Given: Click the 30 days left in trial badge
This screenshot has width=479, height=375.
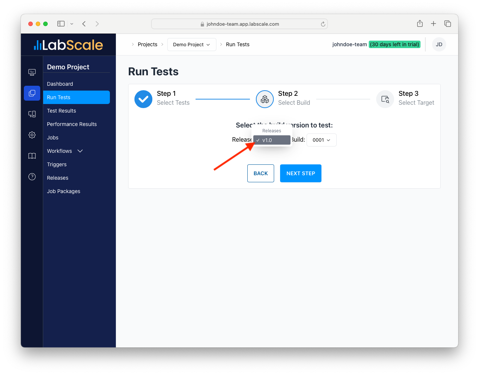Looking at the screenshot, I should point(394,44).
